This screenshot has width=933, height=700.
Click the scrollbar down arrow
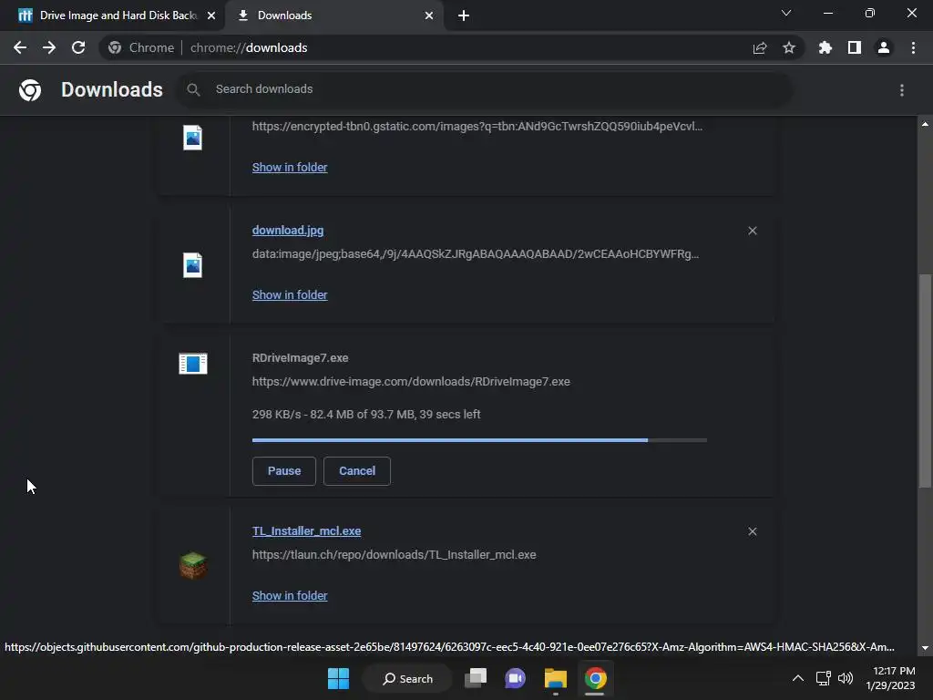coord(925,648)
